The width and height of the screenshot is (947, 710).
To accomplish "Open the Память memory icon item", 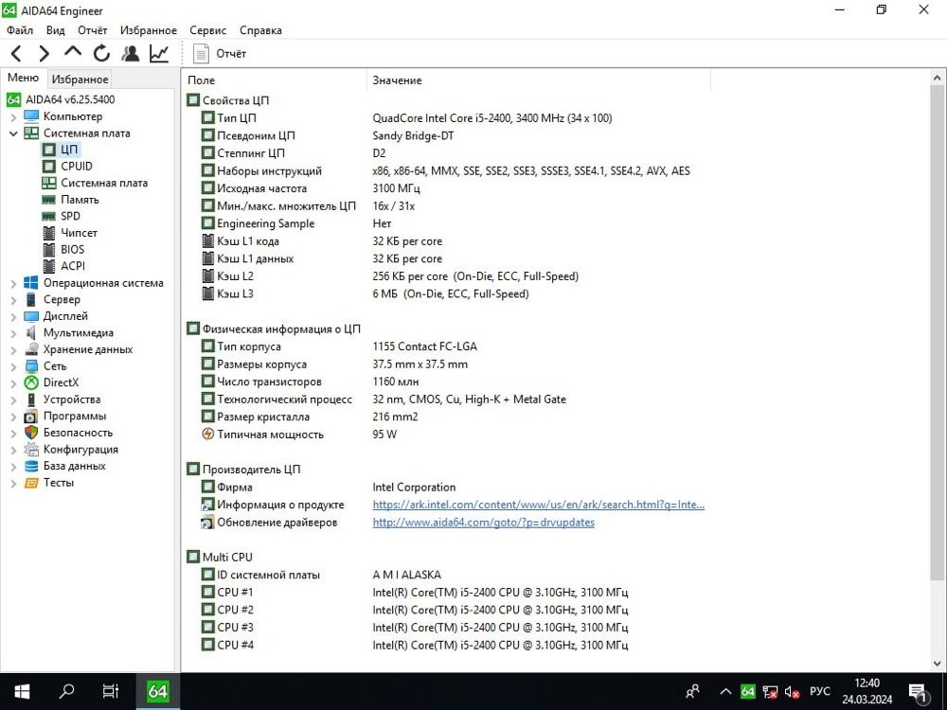I will (x=49, y=199).
